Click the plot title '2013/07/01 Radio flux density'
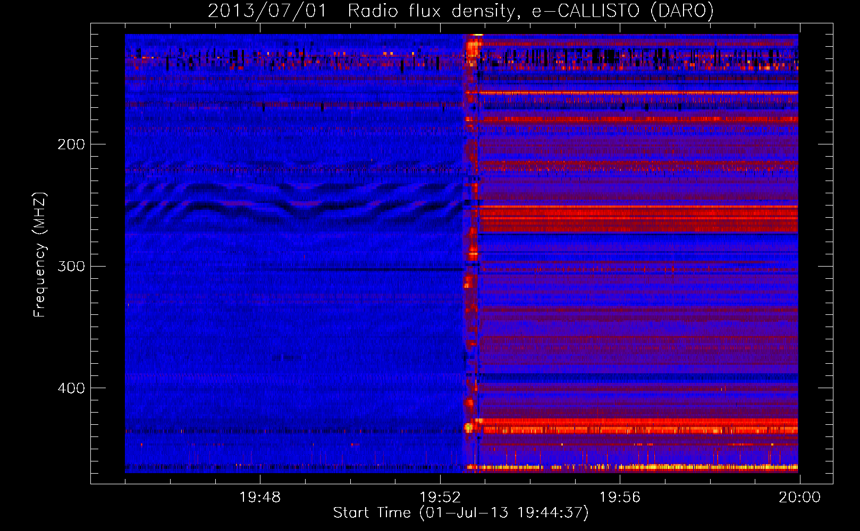 [x=460, y=11]
